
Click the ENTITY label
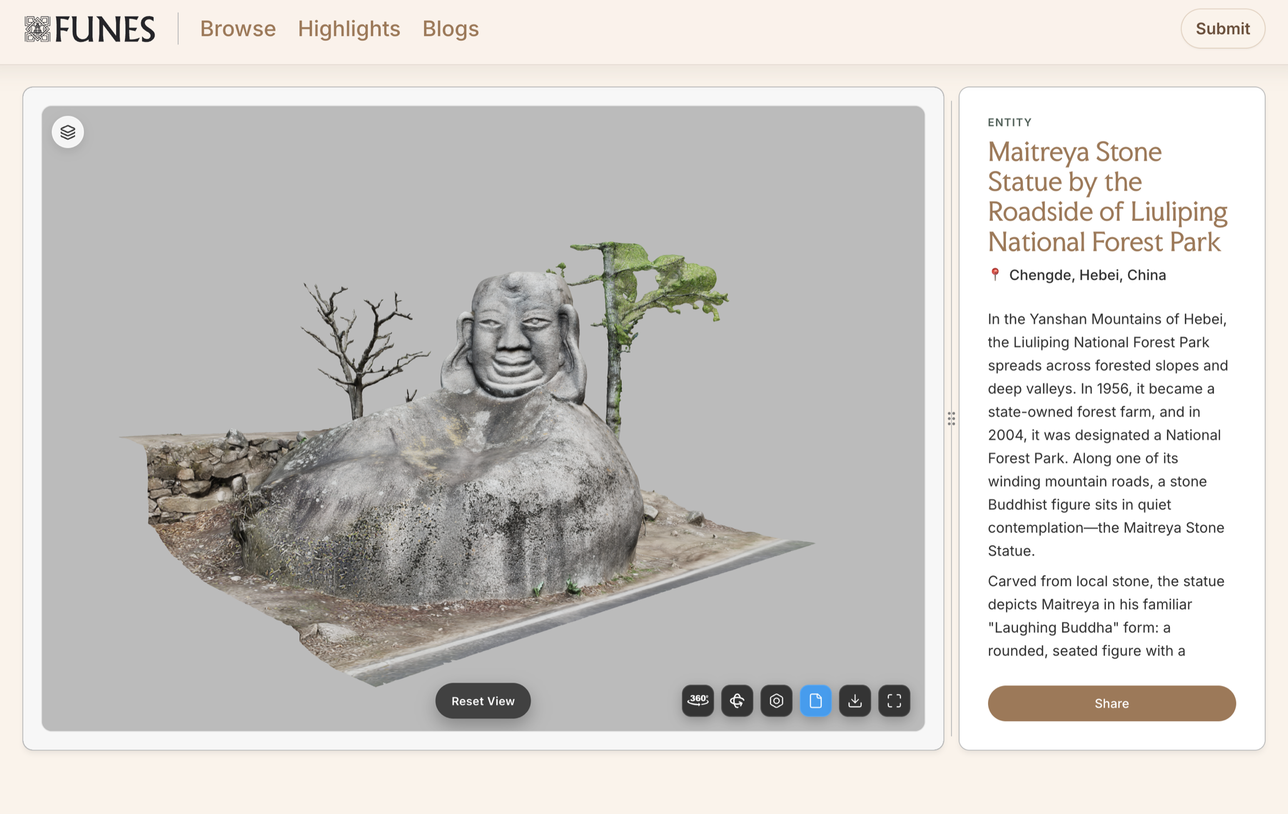click(x=1010, y=122)
